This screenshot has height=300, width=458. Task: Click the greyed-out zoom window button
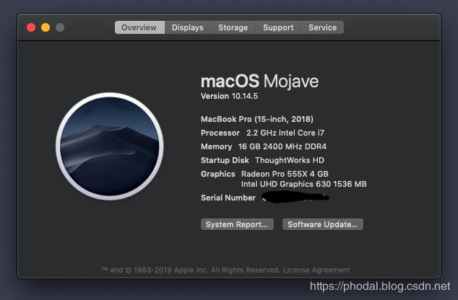[60, 27]
